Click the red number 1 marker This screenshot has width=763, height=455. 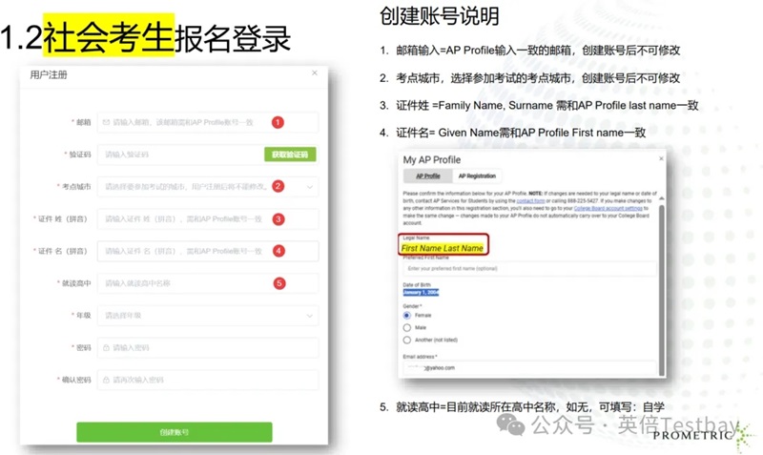tap(278, 122)
